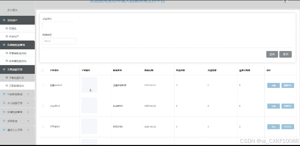Image resolution: width=300 pixels, height=146 pixels.
Task: Open the submenu item below 管理员
Action: coord(18,36)
